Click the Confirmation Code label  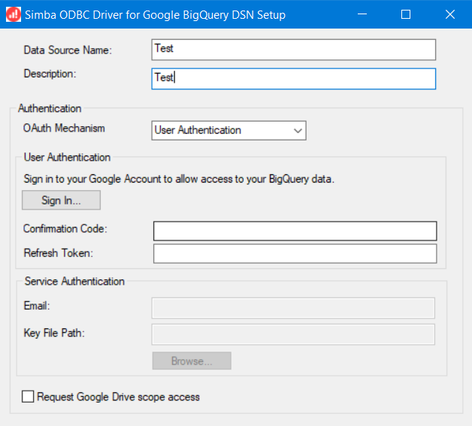click(65, 228)
